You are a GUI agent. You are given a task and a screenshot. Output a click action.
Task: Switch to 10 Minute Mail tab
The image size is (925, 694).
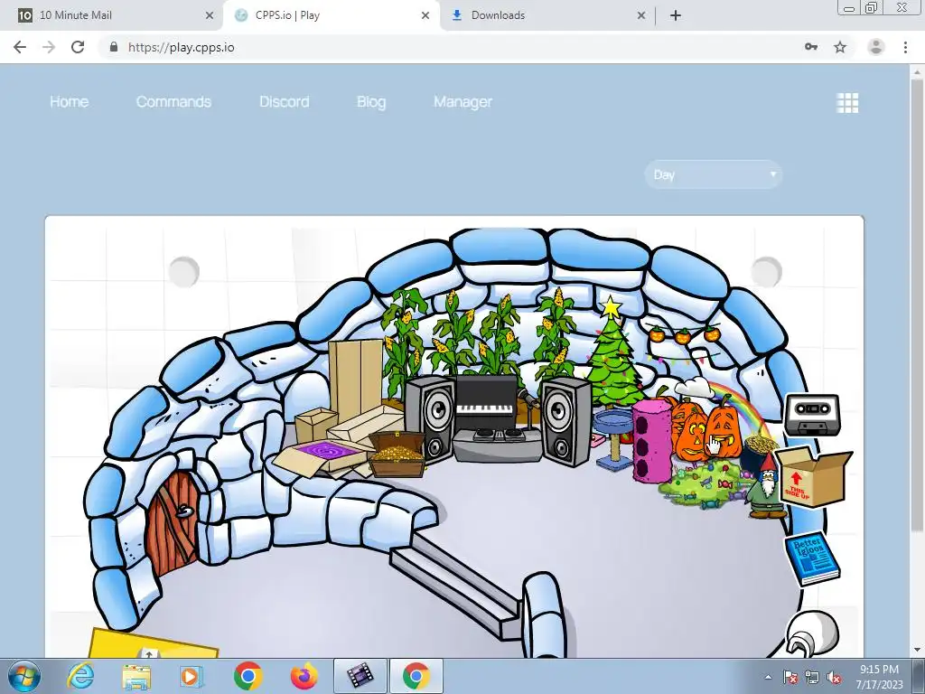point(111,15)
